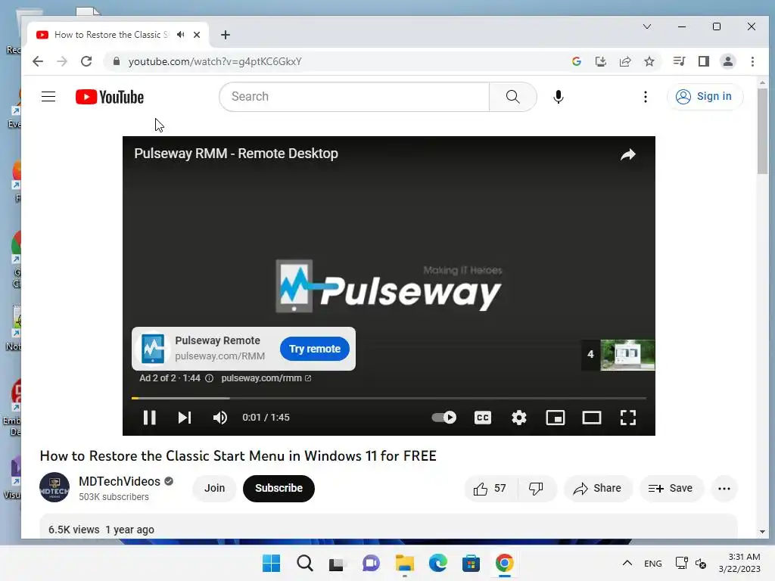Open media controls in toolbar
This screenshot has width=775, height=581.
(679, 61)
